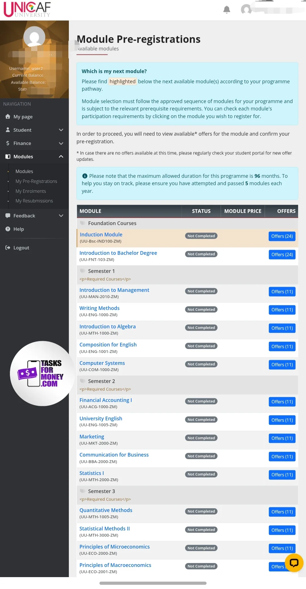View Offers (11) for Writing Methods

coord(282,310)
